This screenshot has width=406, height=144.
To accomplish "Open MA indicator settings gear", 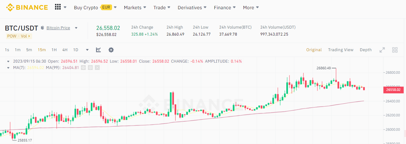I will tap(90, 67).
